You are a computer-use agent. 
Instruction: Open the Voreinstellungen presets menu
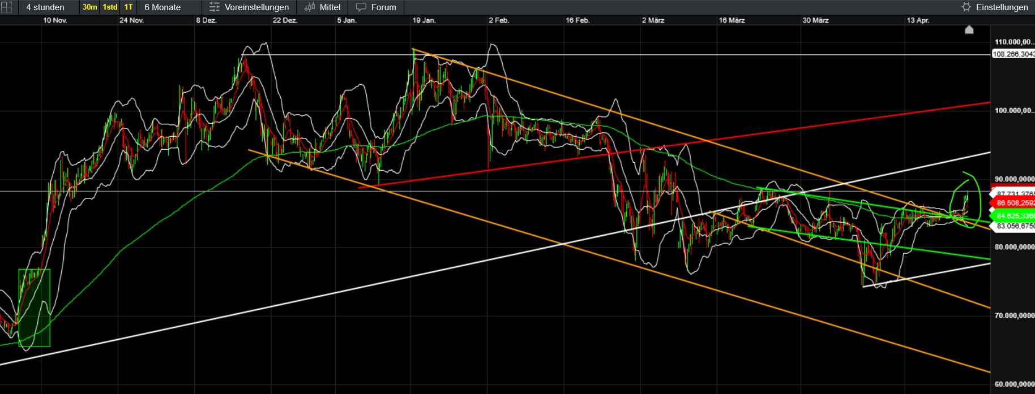256,7
